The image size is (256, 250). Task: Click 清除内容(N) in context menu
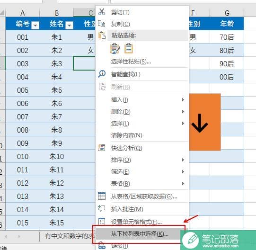coord(127,135)
